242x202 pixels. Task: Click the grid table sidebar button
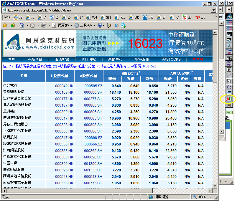229,34
